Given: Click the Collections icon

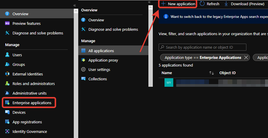Looking at the screenshot, I should click(x=83, y=79).
